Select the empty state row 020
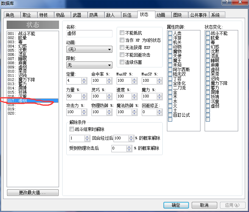Image resolution: width=249 pixels, height=212 pixels. pos(33,113)
